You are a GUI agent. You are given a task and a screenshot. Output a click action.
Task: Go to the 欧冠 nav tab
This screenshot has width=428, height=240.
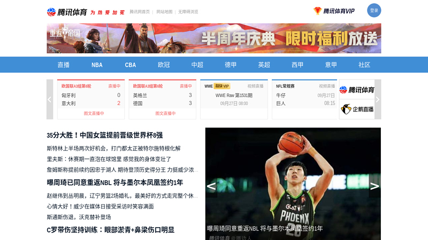point(164,65)
